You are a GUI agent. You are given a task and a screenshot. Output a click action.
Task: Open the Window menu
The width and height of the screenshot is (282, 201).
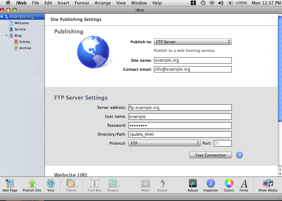(139, 3)
